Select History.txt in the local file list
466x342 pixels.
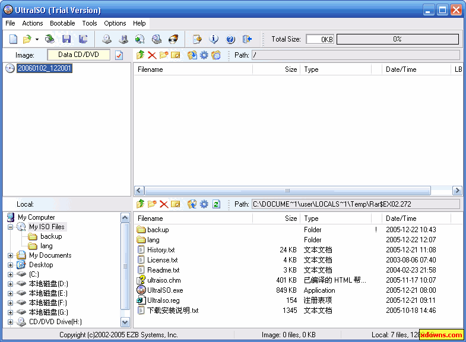click(161, 250)
